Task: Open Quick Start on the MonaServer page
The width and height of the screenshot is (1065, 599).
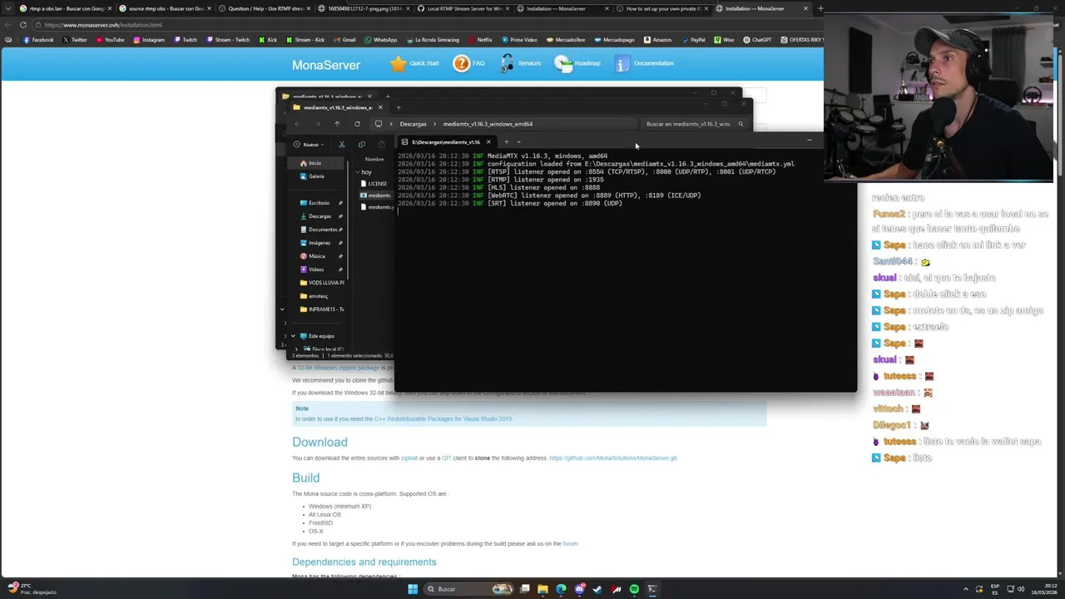Action: tap(414, 63)
